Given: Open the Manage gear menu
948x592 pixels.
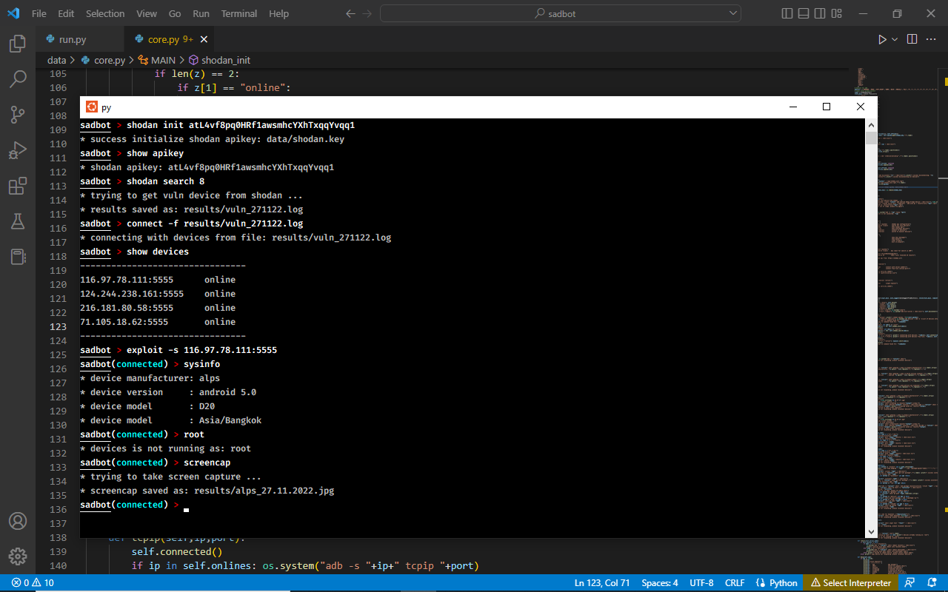Looking at the screenshot, I should pyautogui.click(x=18, y=556).
